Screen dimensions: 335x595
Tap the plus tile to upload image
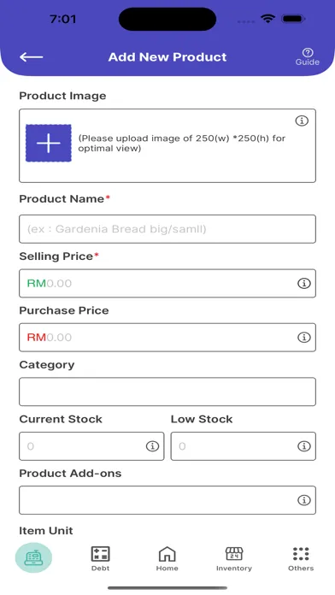pyautogui.click(x=49, y=143)
